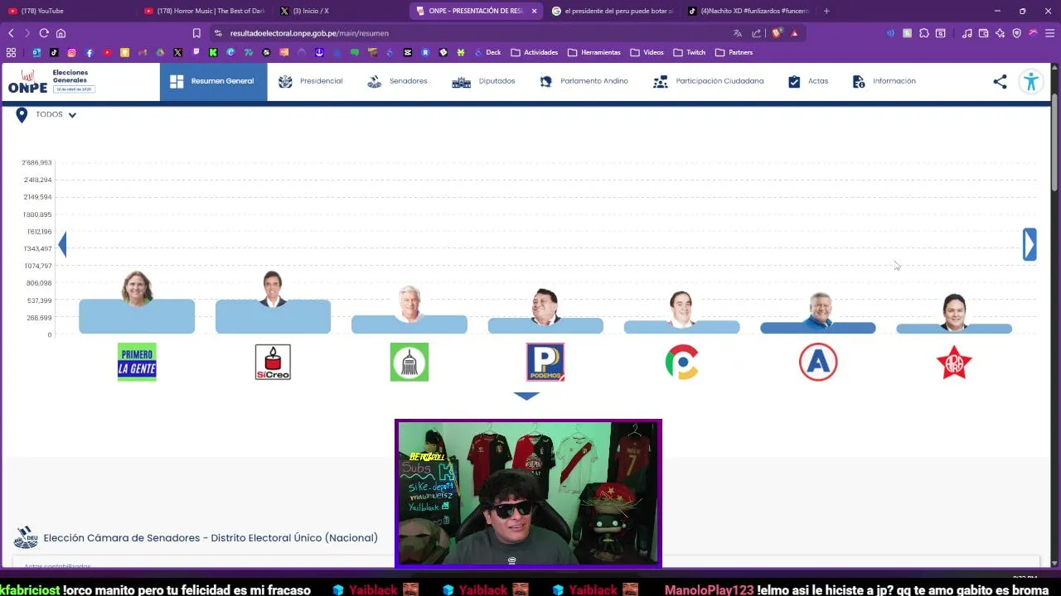Open the Herramientas bookmark folder

(594, 52)
